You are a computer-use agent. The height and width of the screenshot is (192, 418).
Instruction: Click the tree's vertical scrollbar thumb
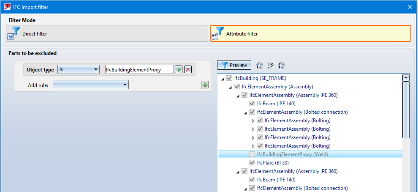click(406, 110)
